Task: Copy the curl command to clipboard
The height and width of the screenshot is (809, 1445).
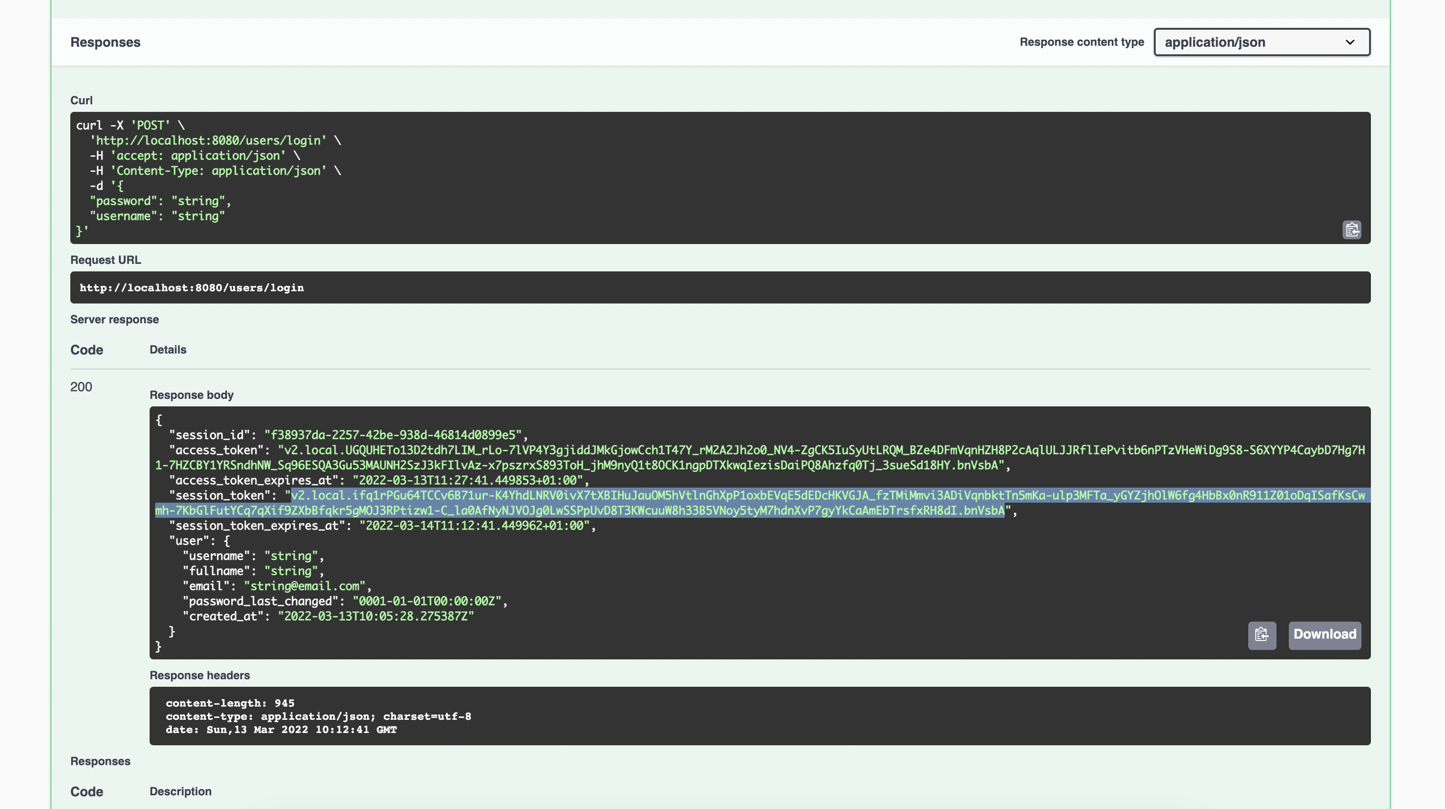Action: tap(1351, 230)
